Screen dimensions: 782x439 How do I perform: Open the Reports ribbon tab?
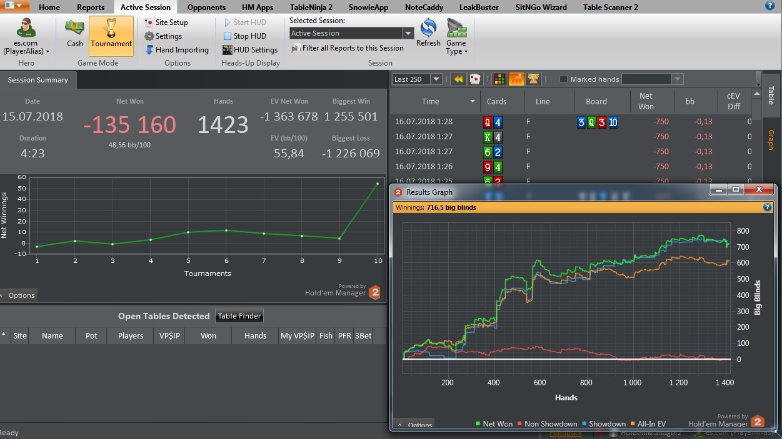point(91,7)
